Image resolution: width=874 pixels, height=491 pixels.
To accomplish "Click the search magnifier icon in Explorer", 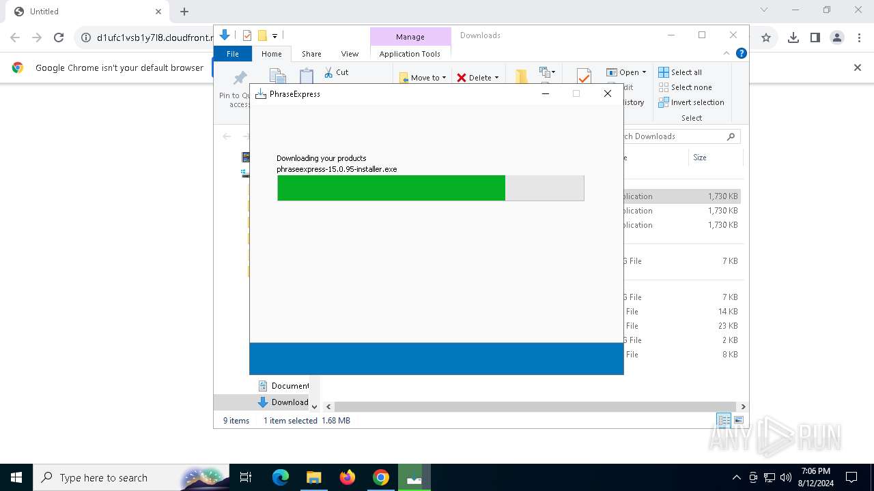I will [x=731, y=136].
